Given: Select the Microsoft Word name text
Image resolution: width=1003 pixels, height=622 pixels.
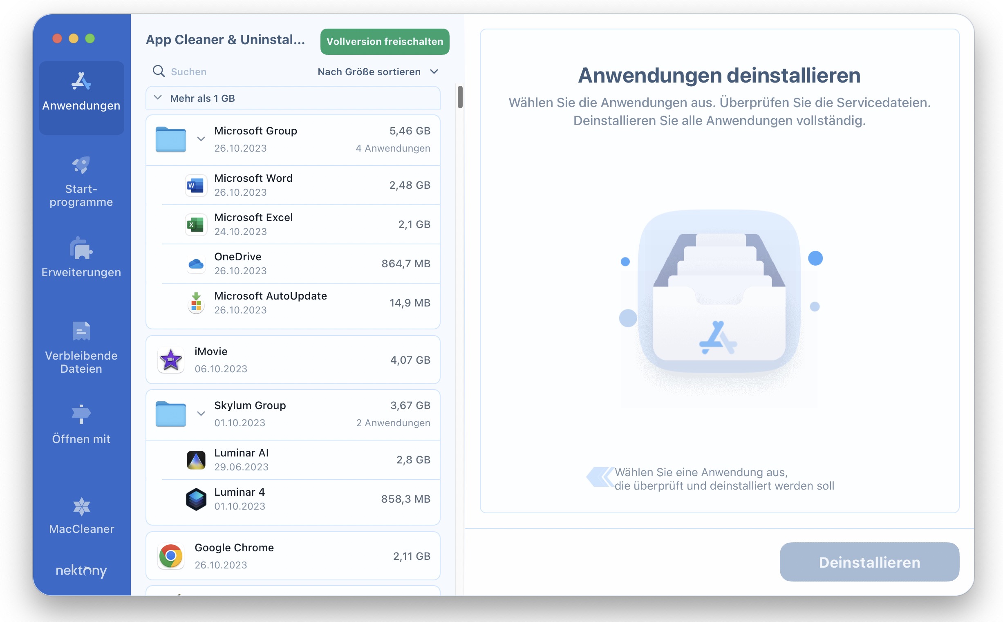Looking at the screenshot, I should tap(253, 178).
